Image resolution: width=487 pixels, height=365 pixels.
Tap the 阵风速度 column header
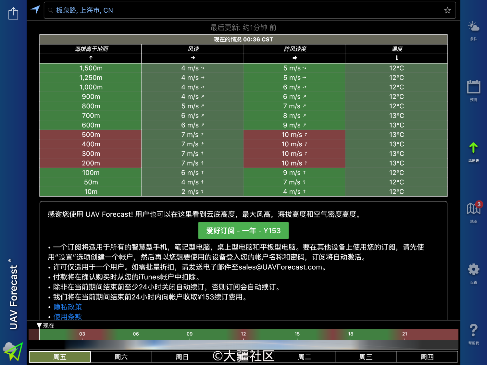tap(295, 49)
